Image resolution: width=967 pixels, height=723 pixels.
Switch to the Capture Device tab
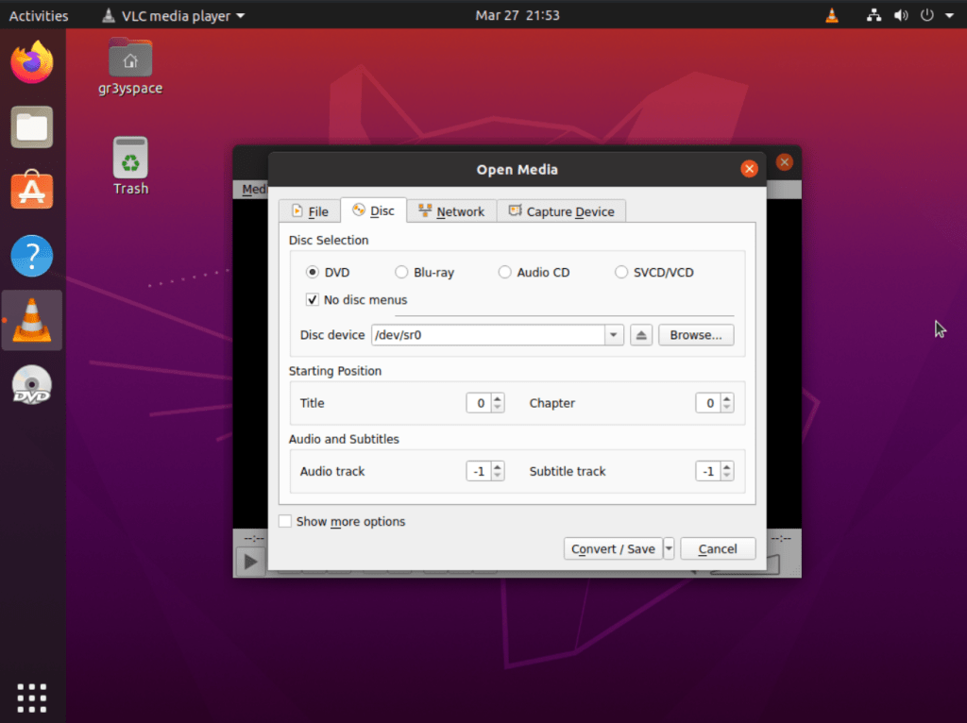(x=561, y=211)
